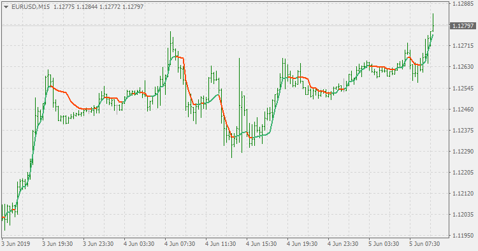478x251 pixels.
Task: Select the EURUSD,M15 symbol title text
Action: click(31, 7)
